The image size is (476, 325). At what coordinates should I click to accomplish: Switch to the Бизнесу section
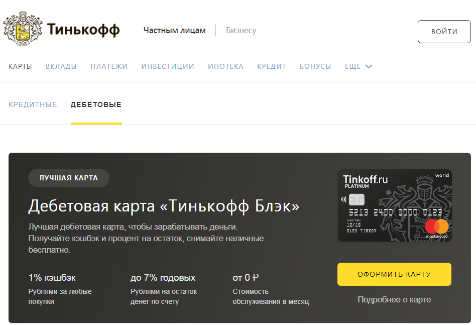coord(241,30)
